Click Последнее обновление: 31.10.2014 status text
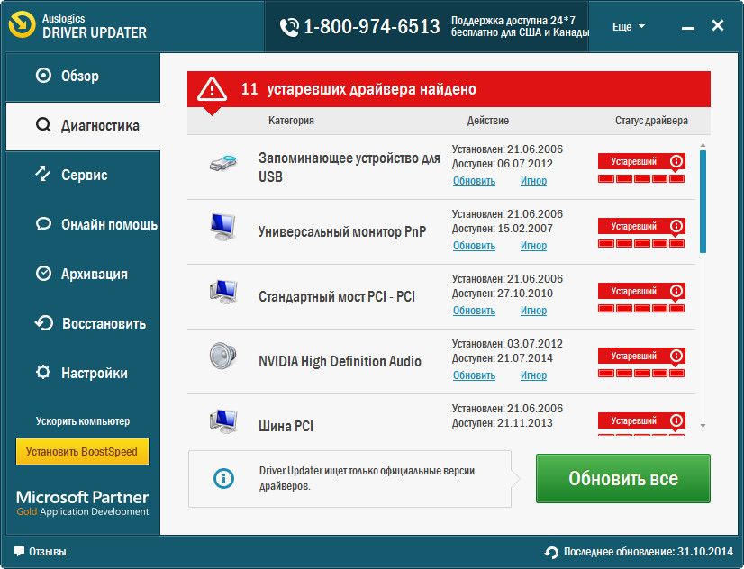 click(x=649, y=552)
